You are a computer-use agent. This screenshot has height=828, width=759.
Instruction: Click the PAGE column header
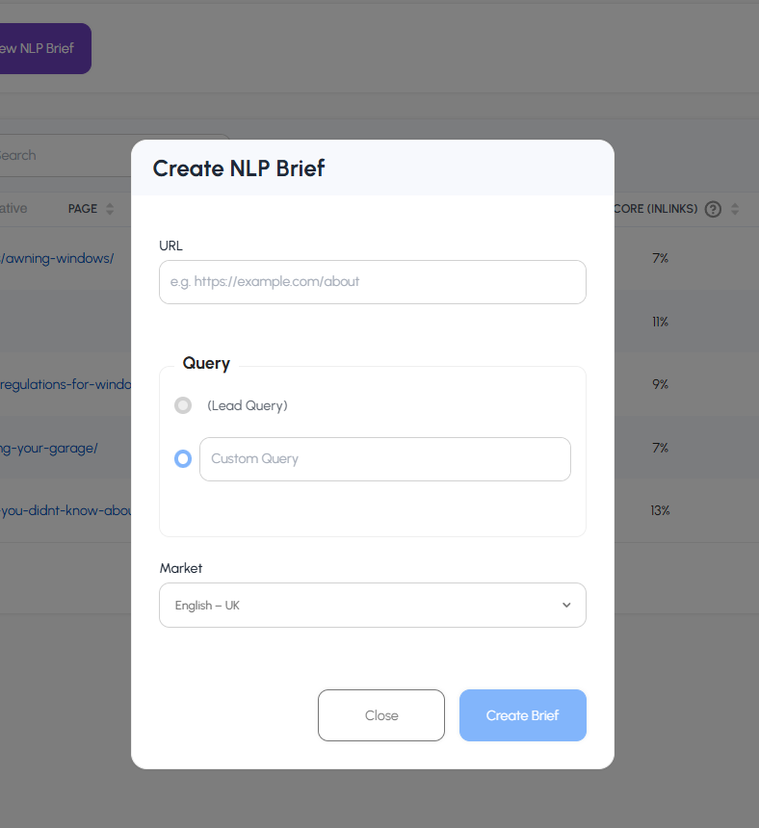(x=81, y=208)
